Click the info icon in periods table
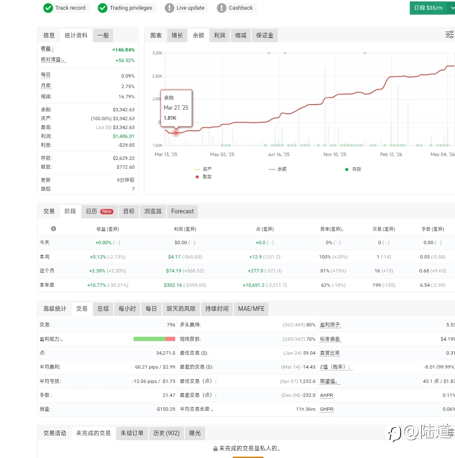455x458 pixels. [54, 229]
